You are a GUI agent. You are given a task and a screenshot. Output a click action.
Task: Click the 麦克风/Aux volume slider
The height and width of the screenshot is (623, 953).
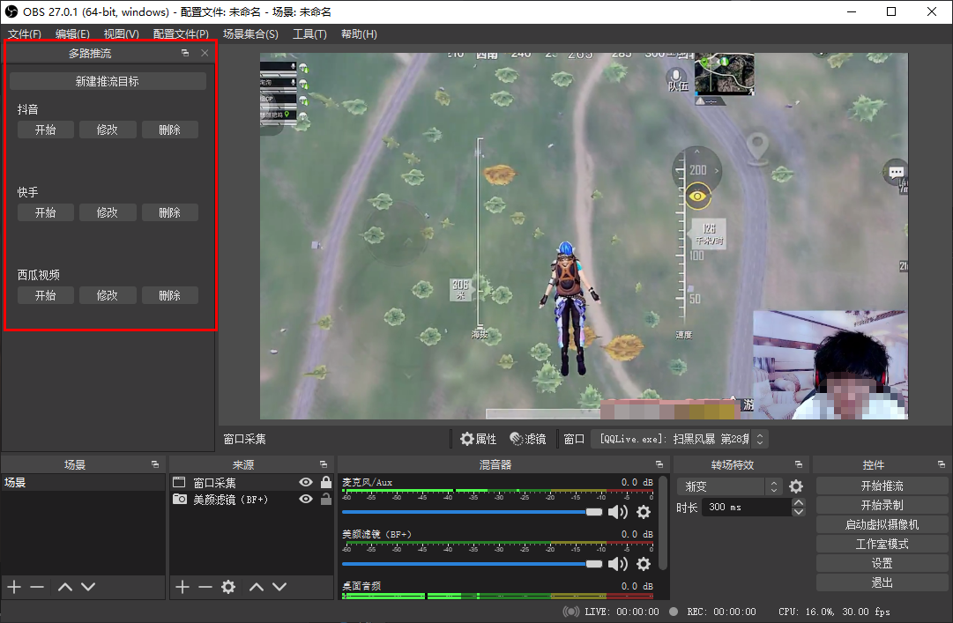point(467,512)
